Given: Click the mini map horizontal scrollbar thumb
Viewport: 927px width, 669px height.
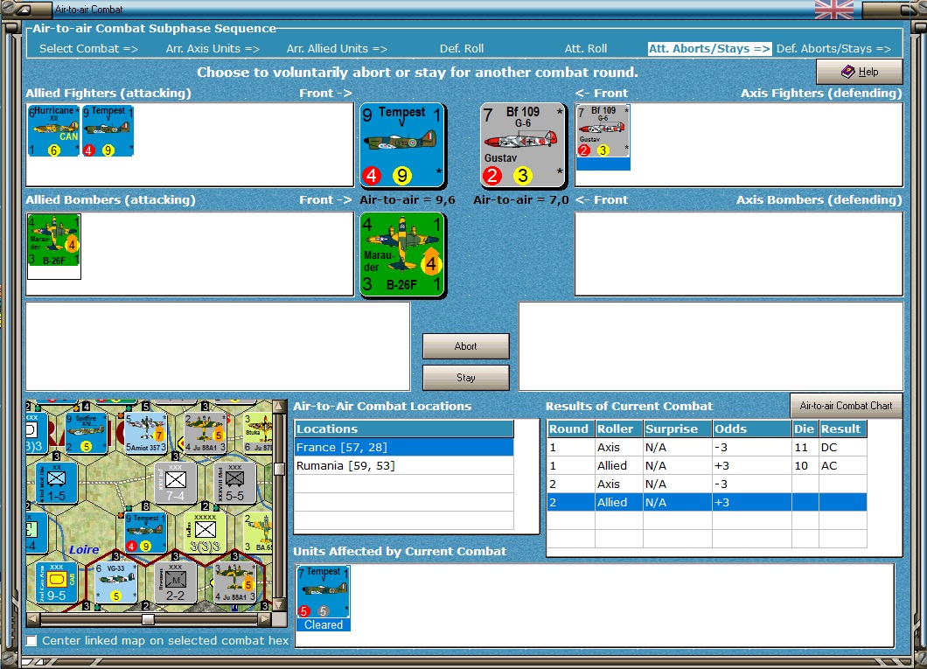Looking at the screenshot, I should (x=149, y=619).
